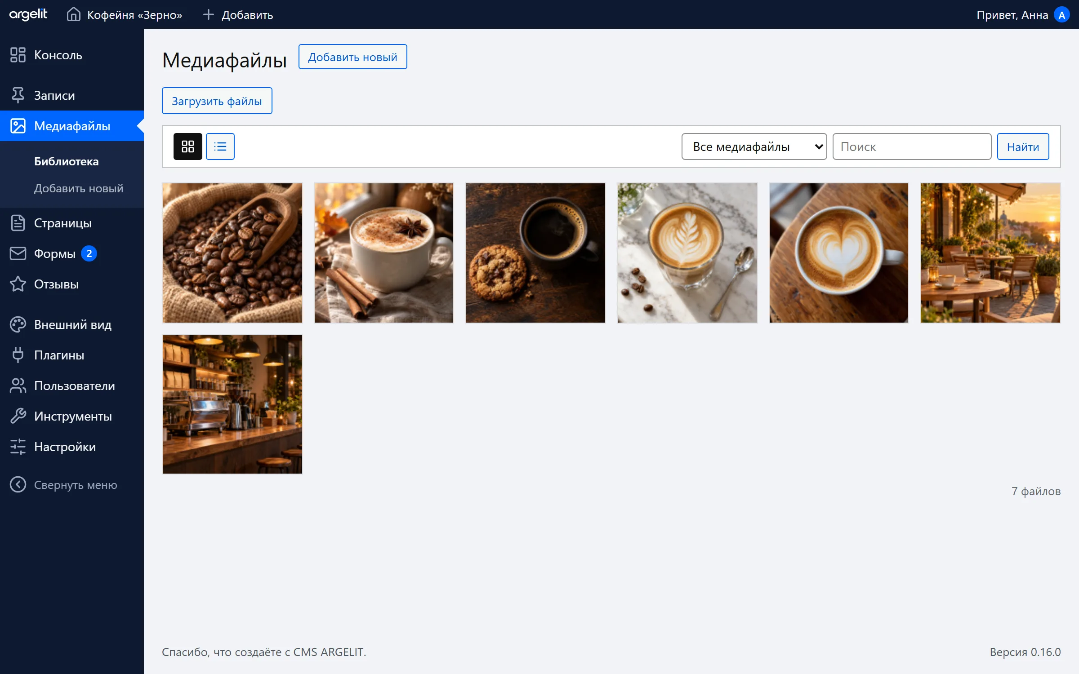Image resolution: width=1079 pixels, height=674 pixels.
Task: Open the «Все медиафайлы» filter dropdown
Action: [754, 146]
